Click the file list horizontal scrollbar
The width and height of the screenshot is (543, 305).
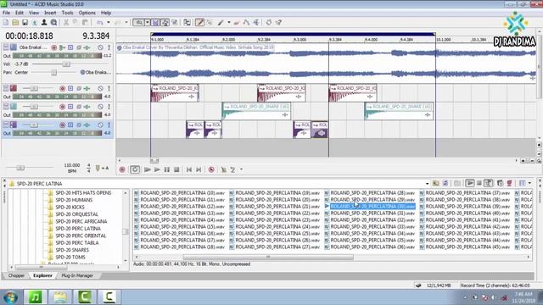(268, 258)
